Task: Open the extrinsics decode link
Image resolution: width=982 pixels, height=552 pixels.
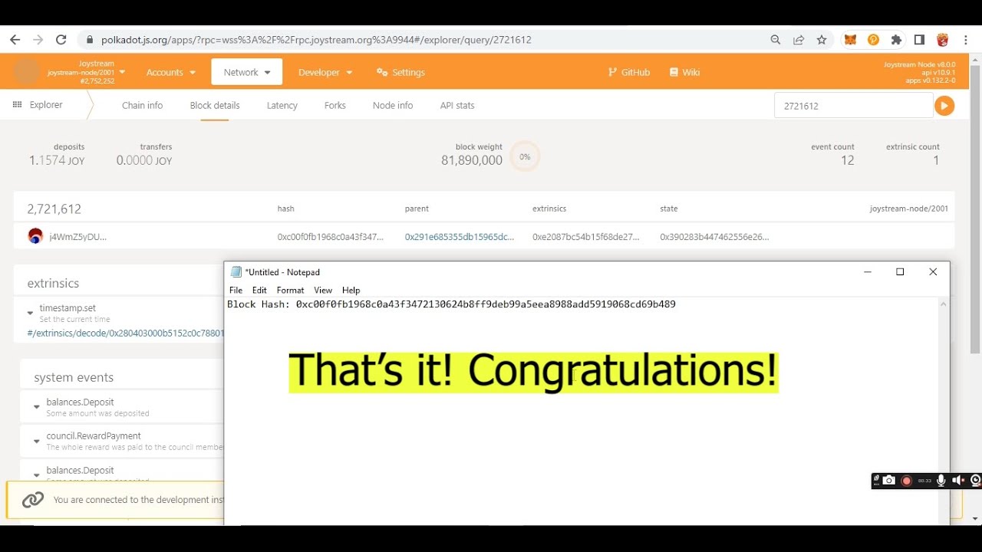Action: coord(125,333)
